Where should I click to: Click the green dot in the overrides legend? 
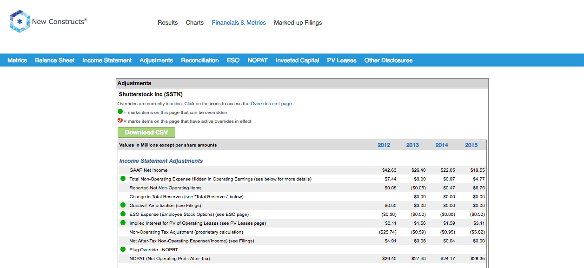coord(120,112)
